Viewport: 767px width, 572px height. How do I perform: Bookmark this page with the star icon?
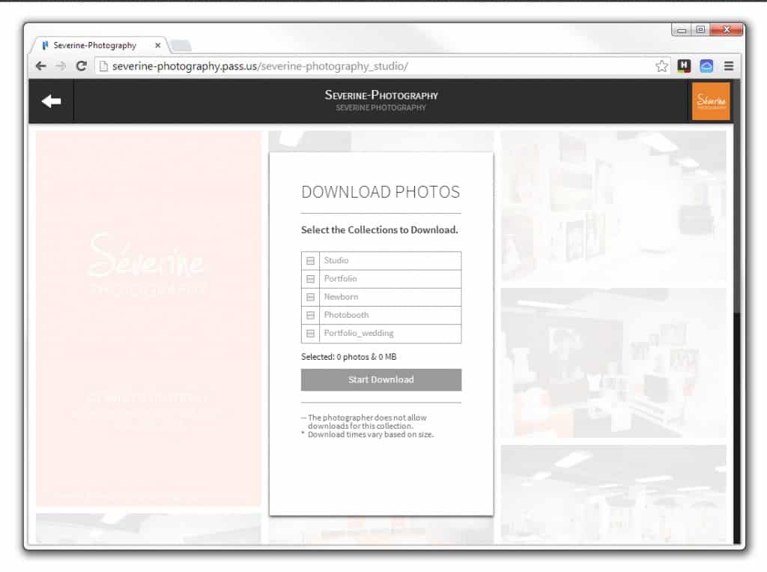coord(661,66)
